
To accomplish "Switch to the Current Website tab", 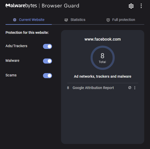I will click(29, 20).
